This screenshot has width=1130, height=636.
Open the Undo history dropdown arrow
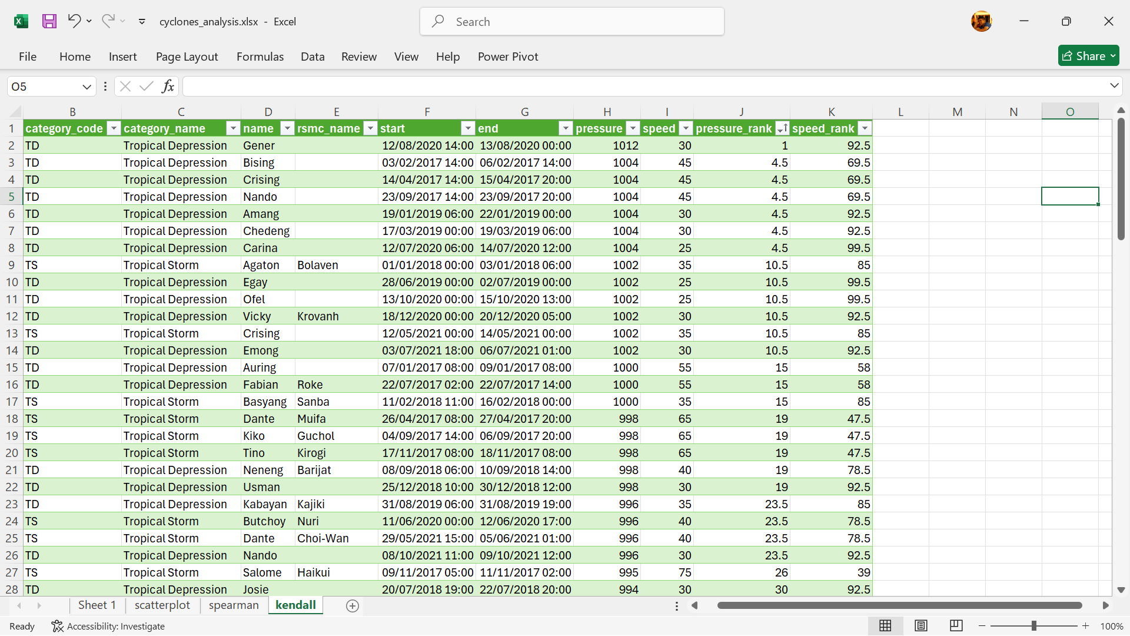[89, 21]
